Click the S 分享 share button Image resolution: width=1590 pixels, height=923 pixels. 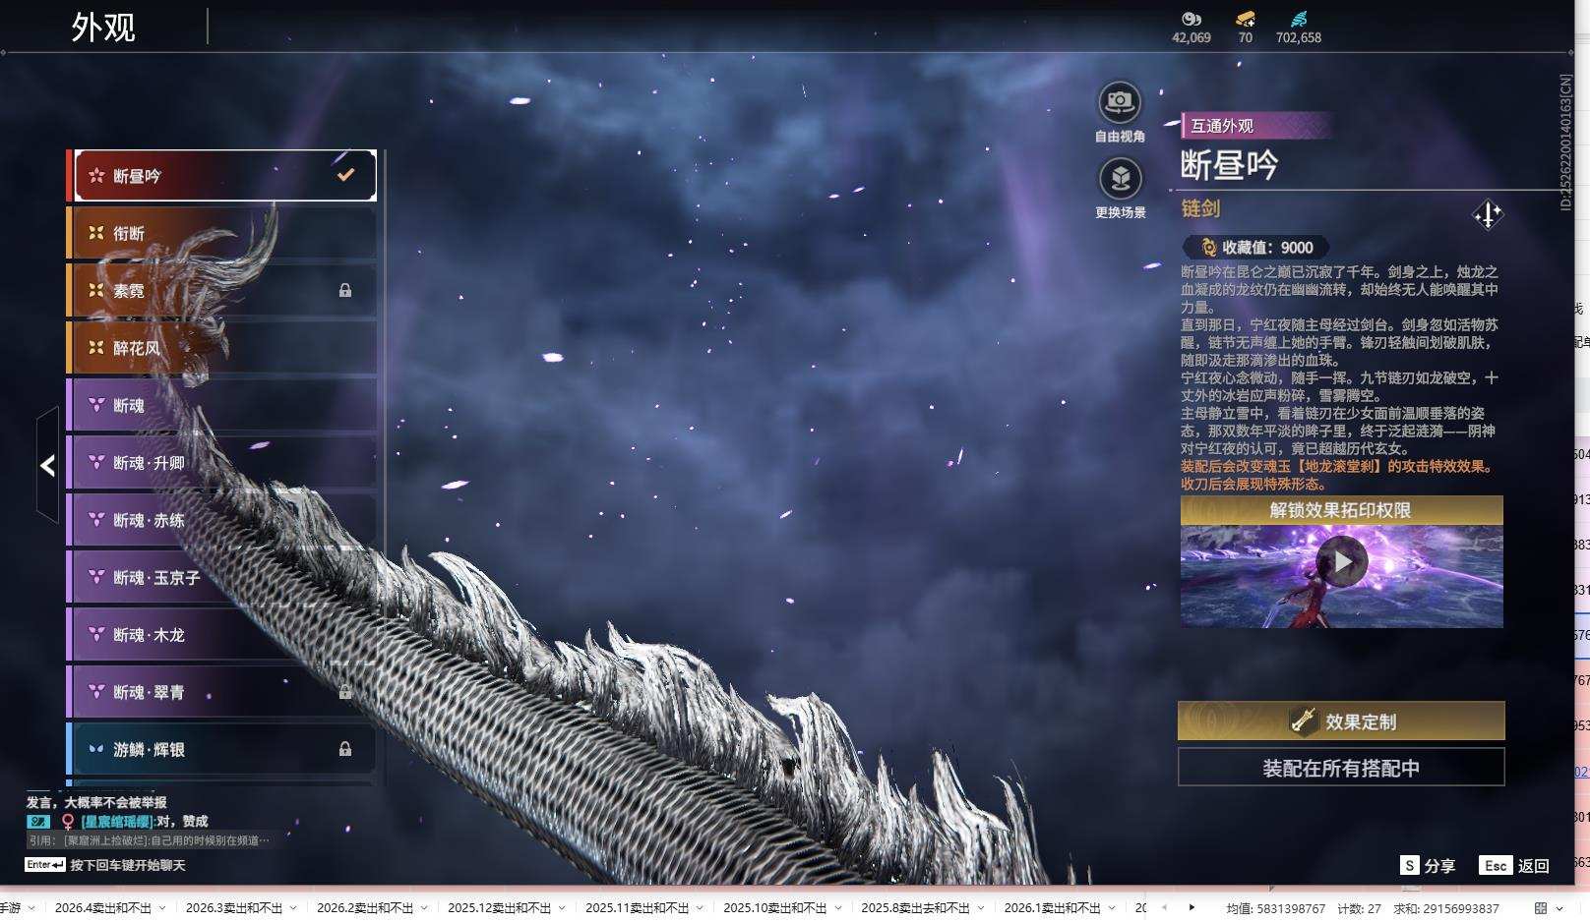(x=1428, y=865)
